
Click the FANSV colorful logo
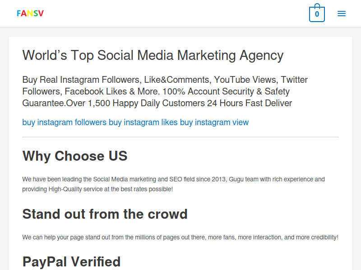pos(30,13)
